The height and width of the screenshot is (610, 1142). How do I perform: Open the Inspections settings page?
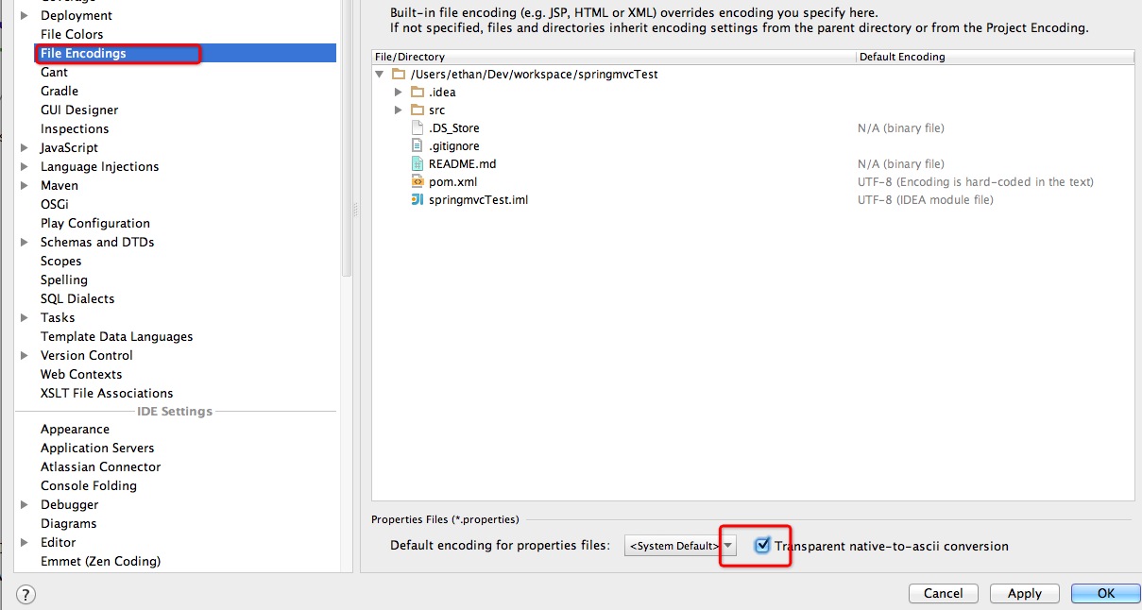(75, 128)
